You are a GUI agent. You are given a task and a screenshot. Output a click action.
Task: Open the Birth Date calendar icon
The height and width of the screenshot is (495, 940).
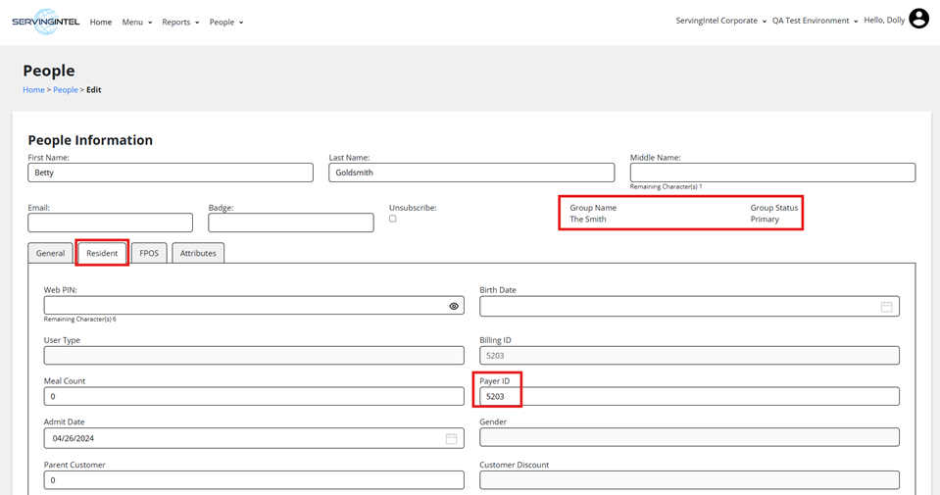point(886,307)
